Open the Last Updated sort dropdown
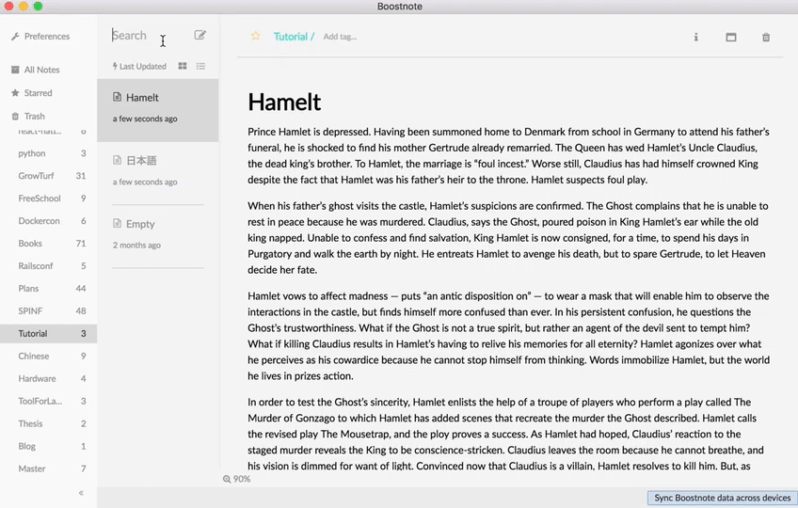 pos(139,66)
